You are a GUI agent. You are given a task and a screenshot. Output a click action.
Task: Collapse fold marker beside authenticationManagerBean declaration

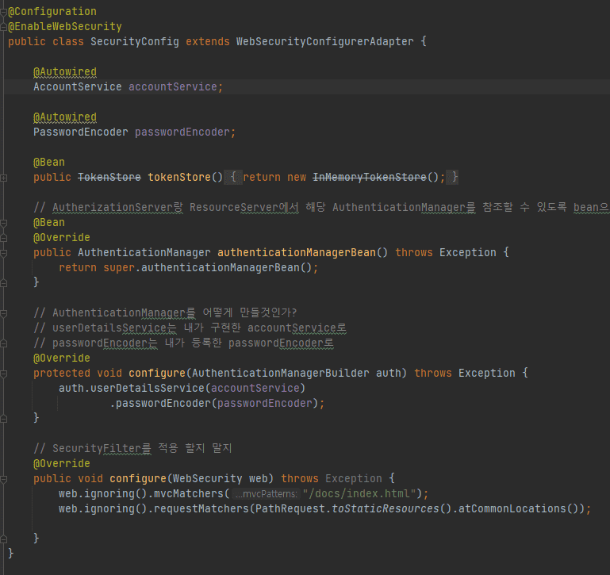[x=3, y=253]
